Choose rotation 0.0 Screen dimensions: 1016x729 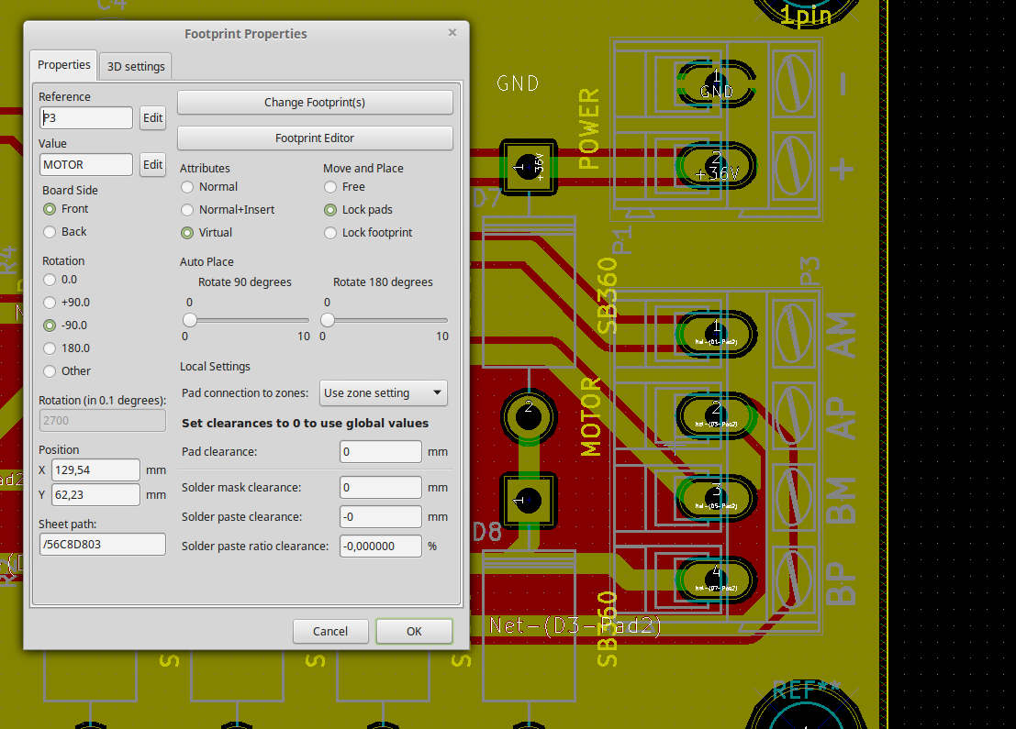[x=61, y=280]
